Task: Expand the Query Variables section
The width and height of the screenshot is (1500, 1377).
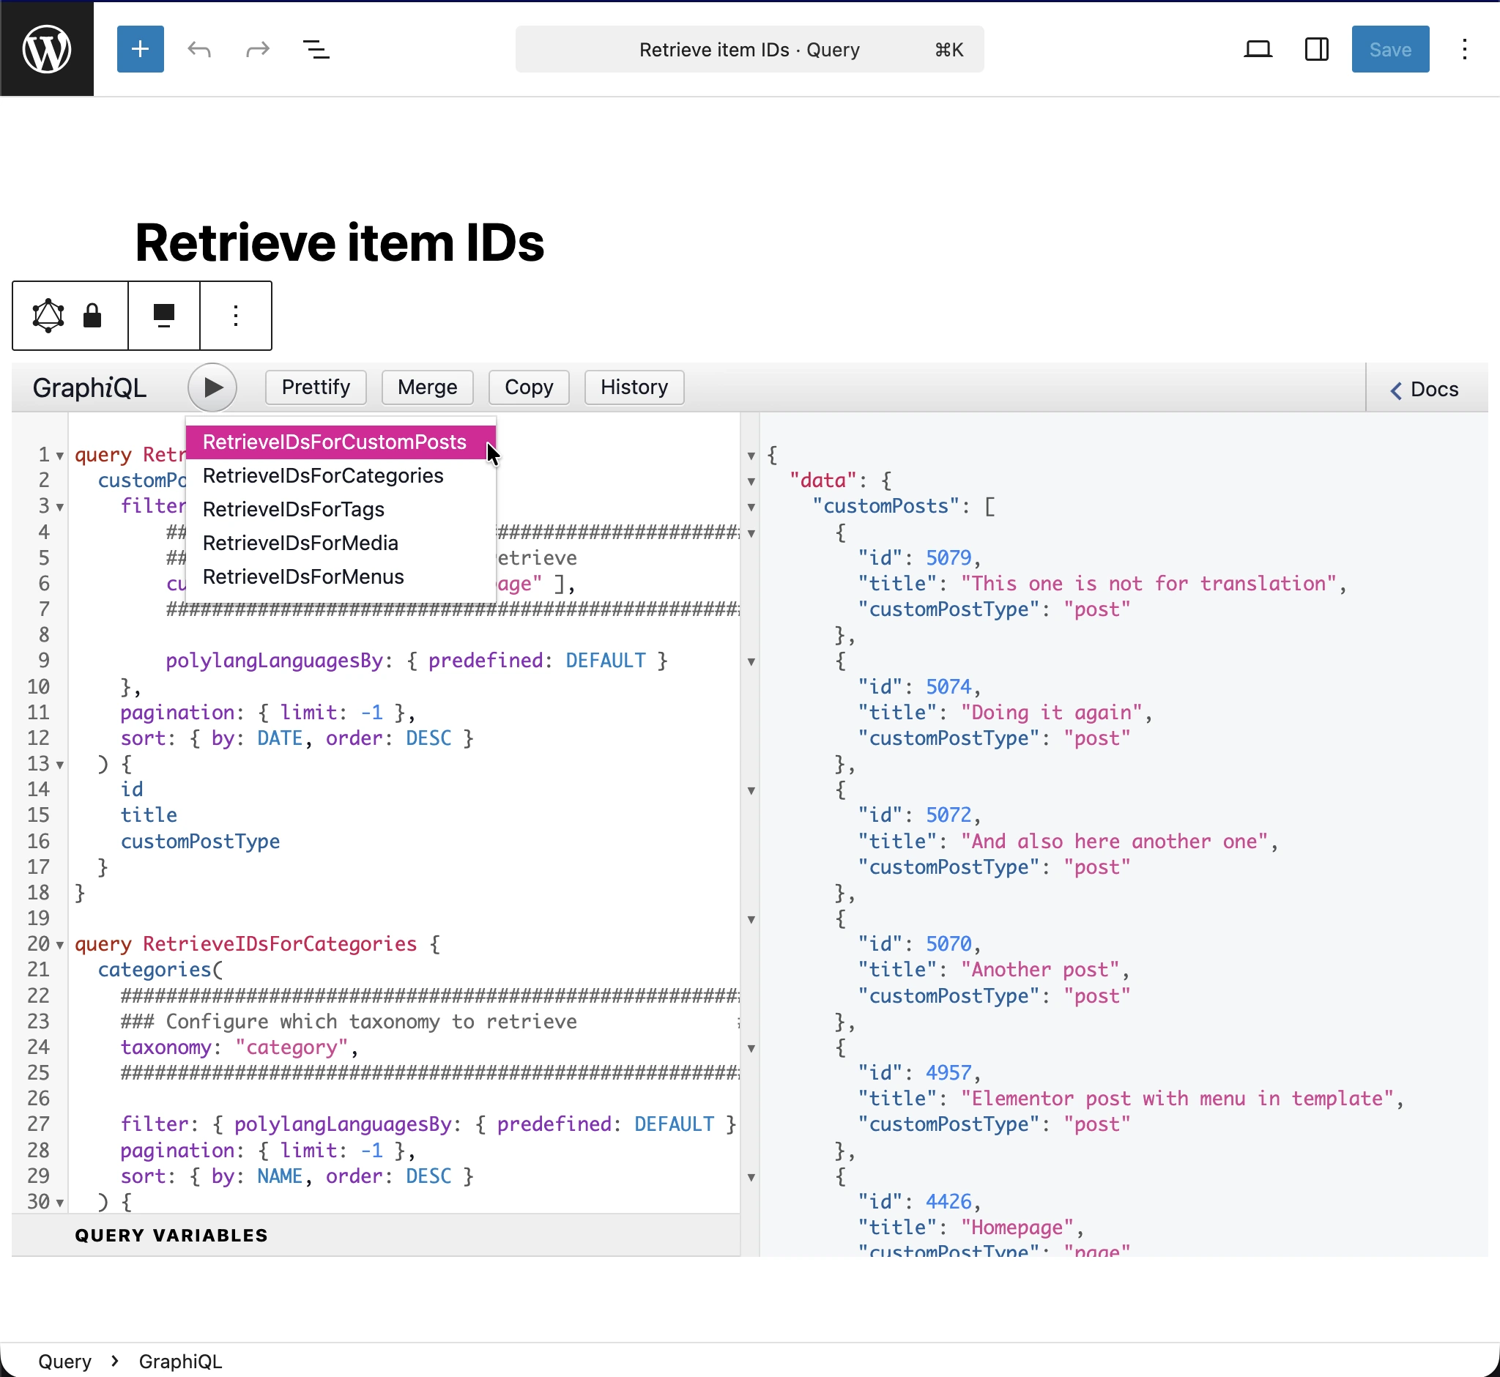Action: pos(171,1235)
